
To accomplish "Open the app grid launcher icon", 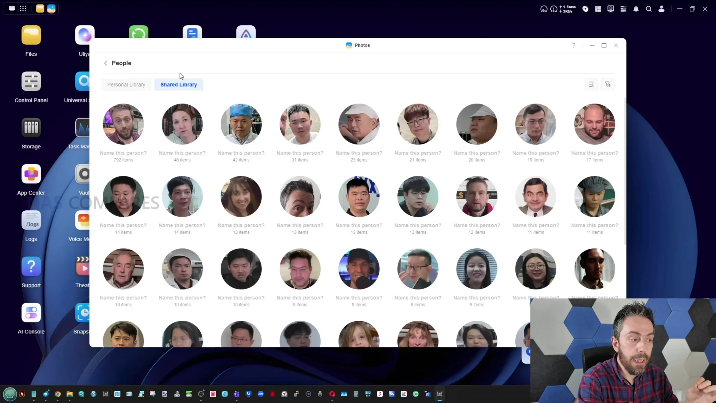I will pyautogui.click(x=23, y=8).
